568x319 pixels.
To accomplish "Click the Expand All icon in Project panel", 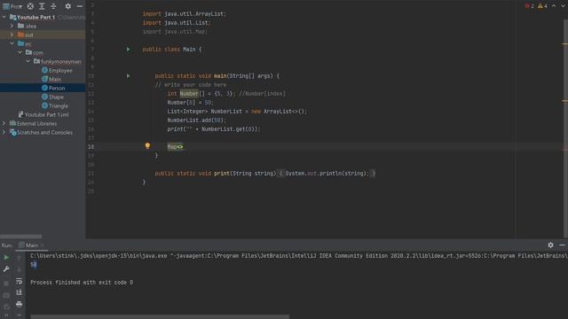I will coord(42,6).
